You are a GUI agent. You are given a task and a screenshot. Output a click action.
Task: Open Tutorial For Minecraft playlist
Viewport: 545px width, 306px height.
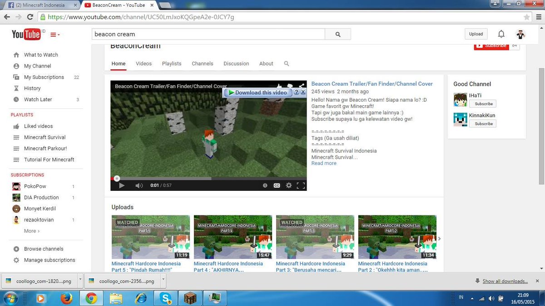coord(49,160)
